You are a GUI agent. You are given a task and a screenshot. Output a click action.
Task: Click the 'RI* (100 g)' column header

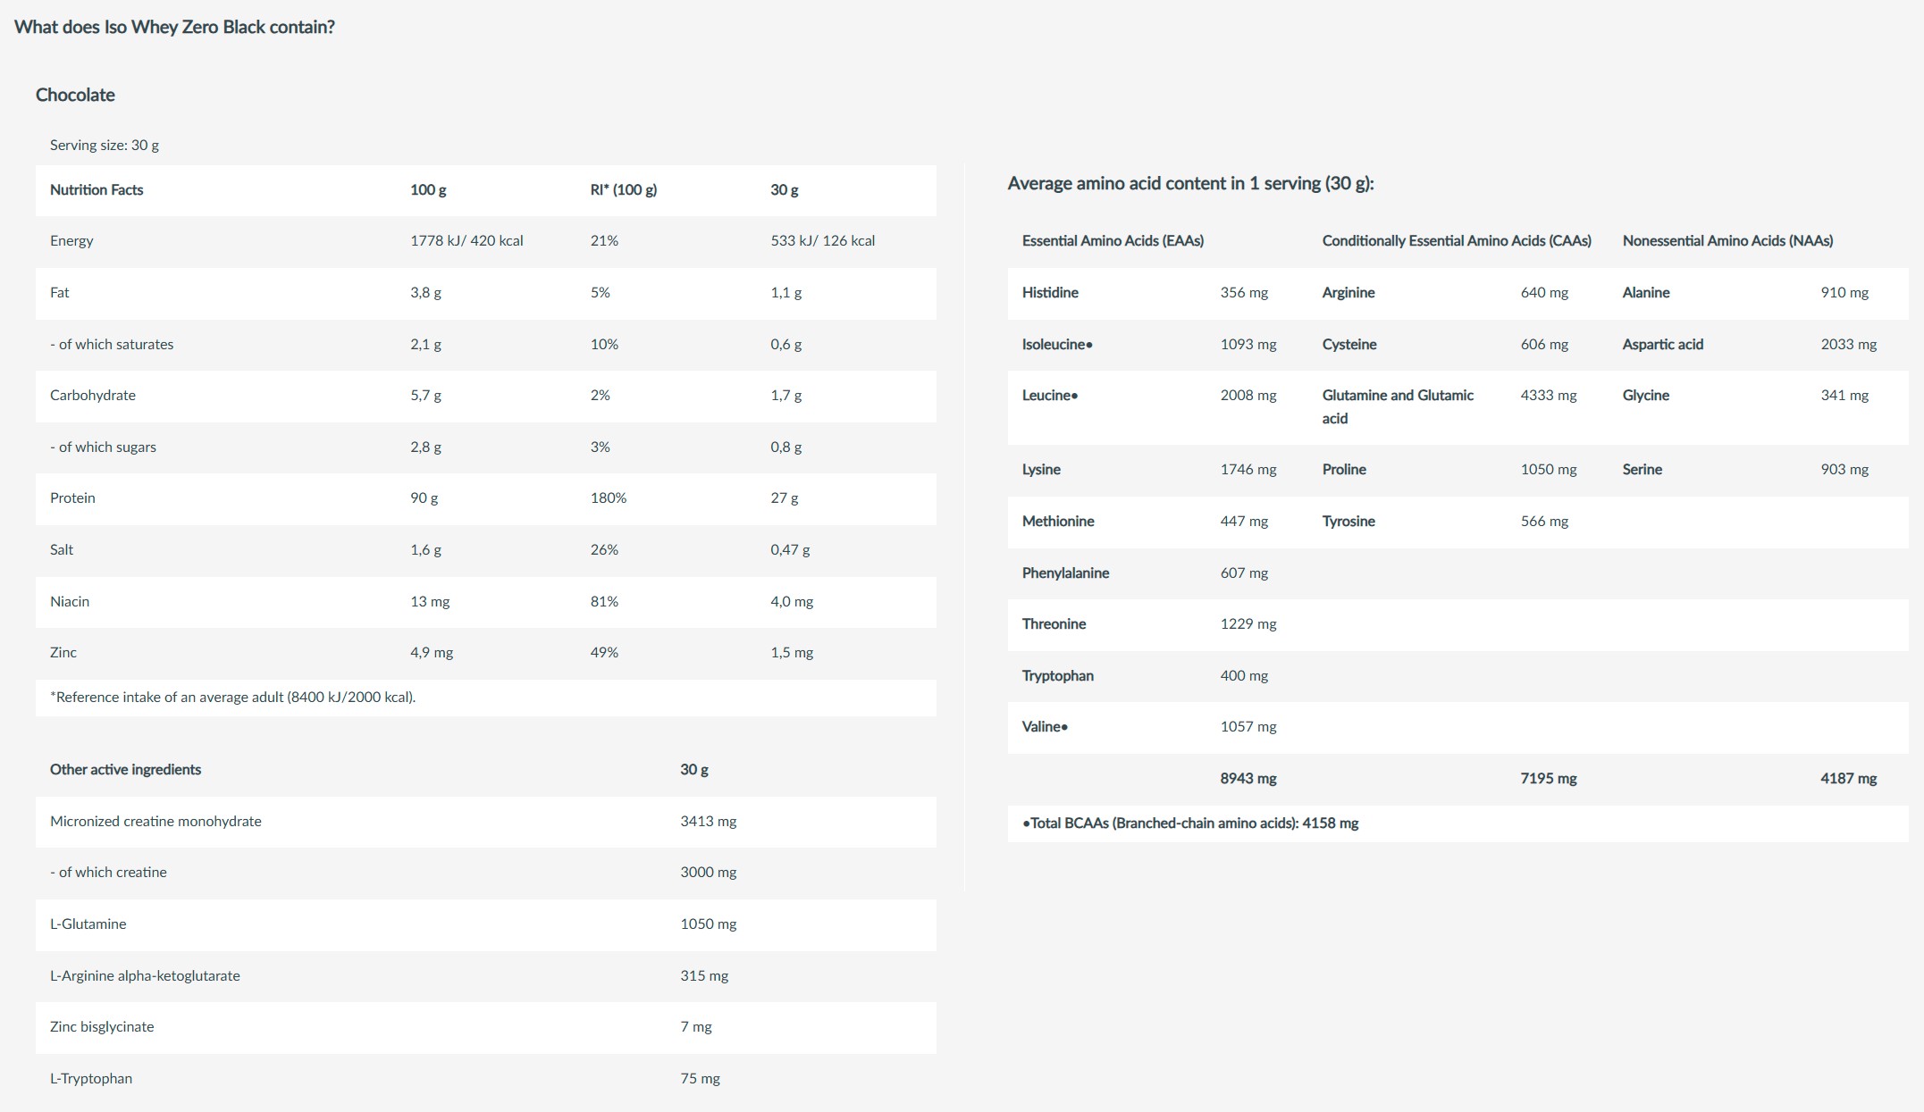point(623,189)
